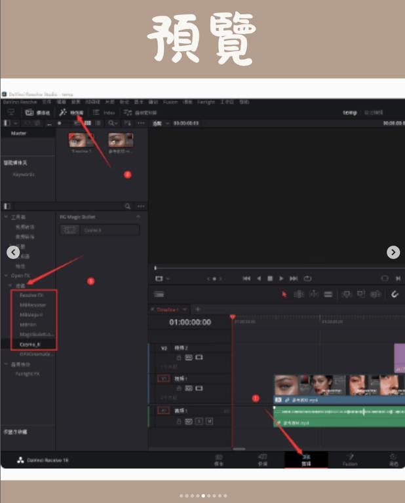Disable the V1 video track
This screenshot has height=503, width=405.
tap(199, 388)
